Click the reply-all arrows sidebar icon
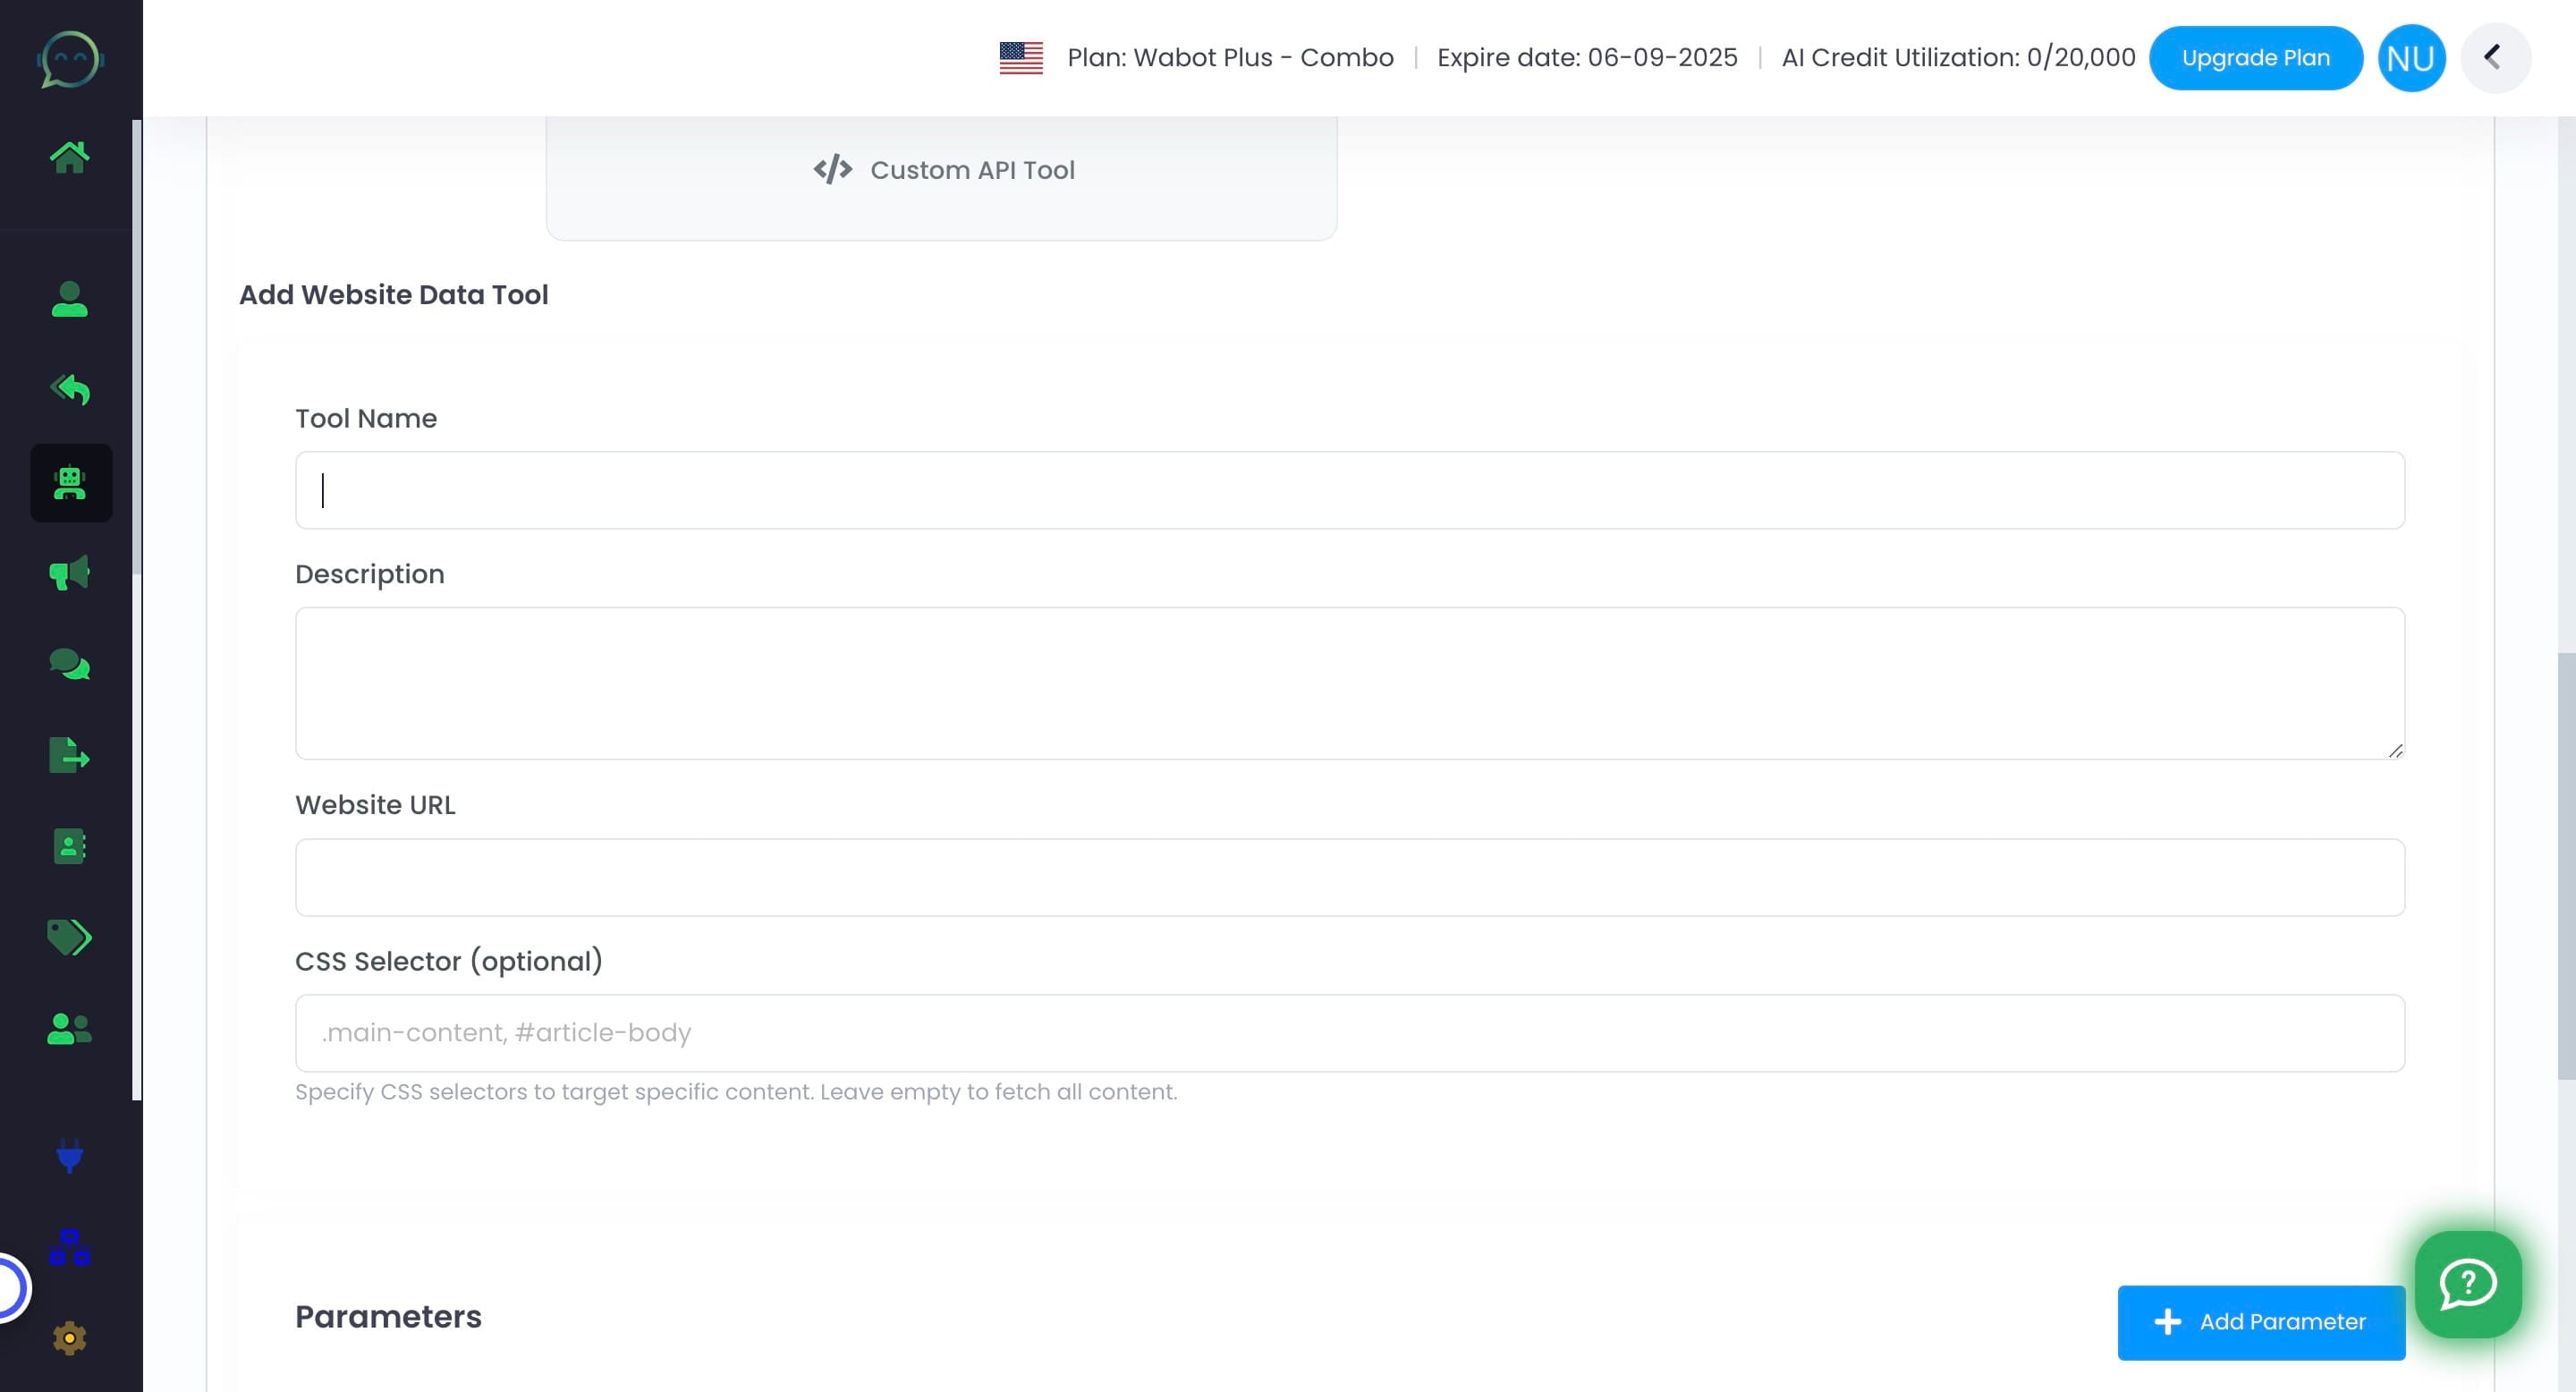This screenshot has height=1392, width=2576. [x=69, y=389]
